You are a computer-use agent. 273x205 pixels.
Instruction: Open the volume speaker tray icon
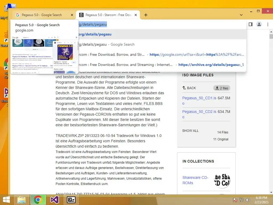click(248, 200)
